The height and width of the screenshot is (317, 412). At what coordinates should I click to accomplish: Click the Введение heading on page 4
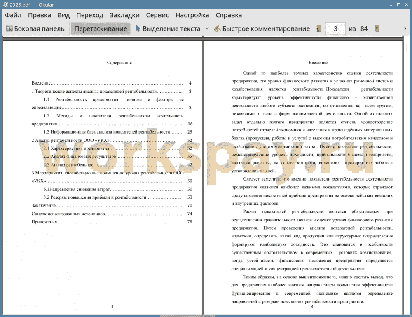318,63
